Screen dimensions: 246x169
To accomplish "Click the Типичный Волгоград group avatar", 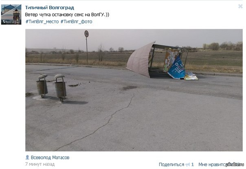I will point(11,14).
